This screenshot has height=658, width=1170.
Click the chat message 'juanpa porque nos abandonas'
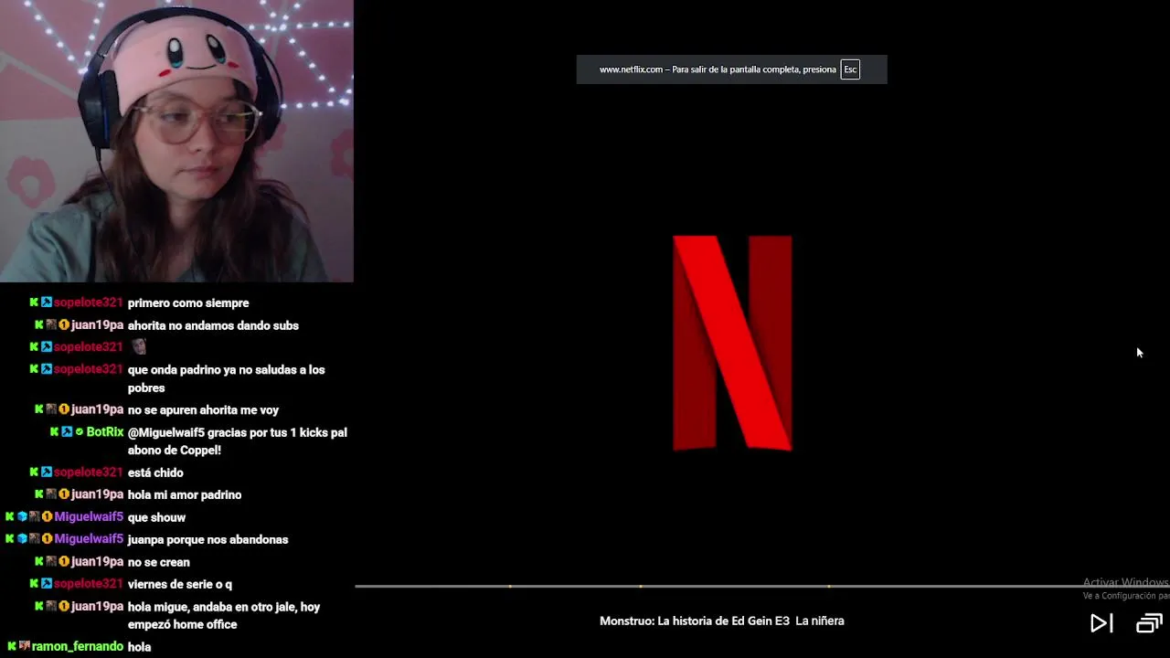(x=207, y=539)
